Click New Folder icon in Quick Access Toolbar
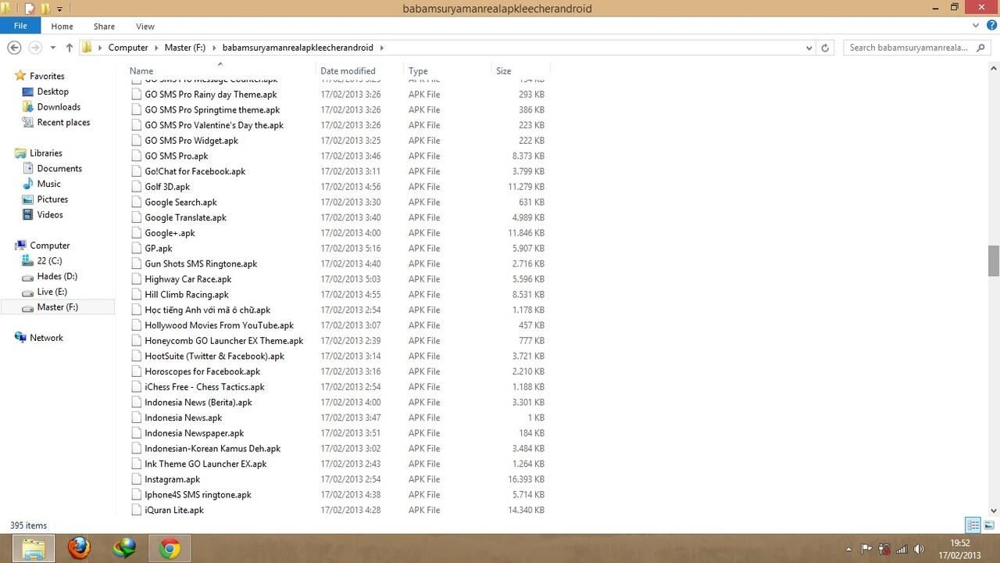 coord(45,9)
